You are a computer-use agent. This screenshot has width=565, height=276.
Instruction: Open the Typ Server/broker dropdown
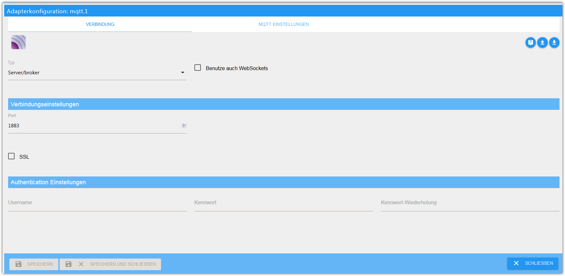pyautogui.click(x=97, y=73)
